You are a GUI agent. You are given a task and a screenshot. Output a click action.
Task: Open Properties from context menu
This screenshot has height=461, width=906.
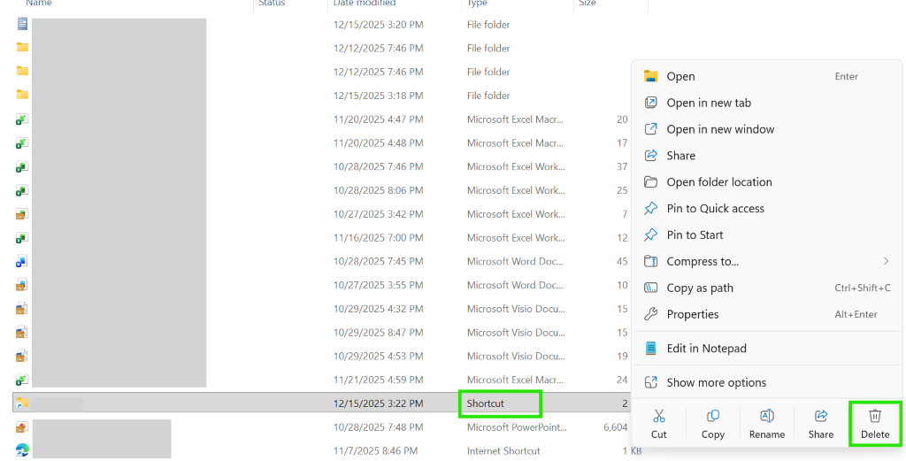click(767, 314)
